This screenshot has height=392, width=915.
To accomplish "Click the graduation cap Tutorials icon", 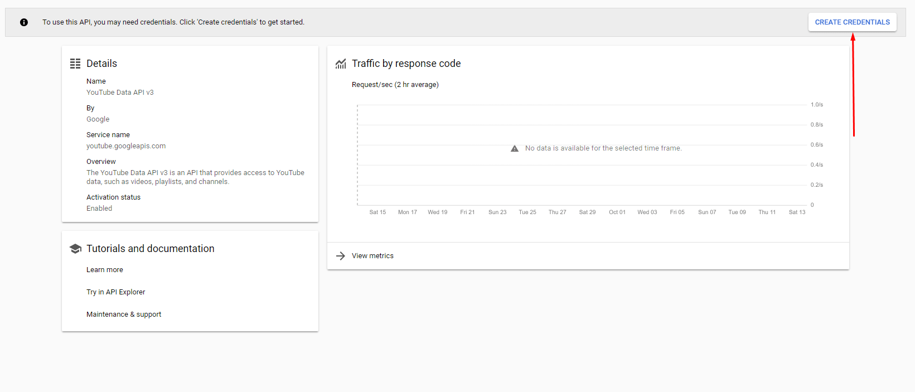I will [x=75, y=249].
